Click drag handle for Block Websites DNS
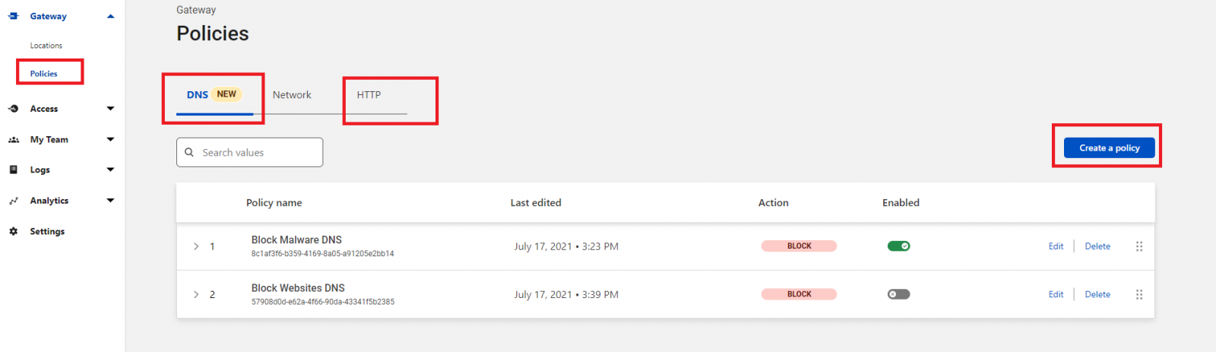1216x352 pixels. pos(1139,294)
